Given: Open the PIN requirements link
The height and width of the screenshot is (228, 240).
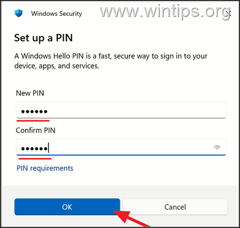Looking at the screenshot, I should (45, 168).
